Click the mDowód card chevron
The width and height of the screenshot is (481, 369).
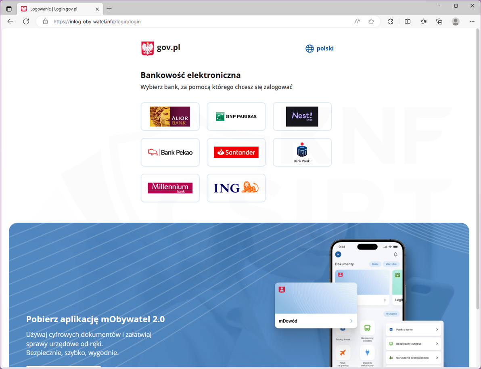(x=351, y=321)
